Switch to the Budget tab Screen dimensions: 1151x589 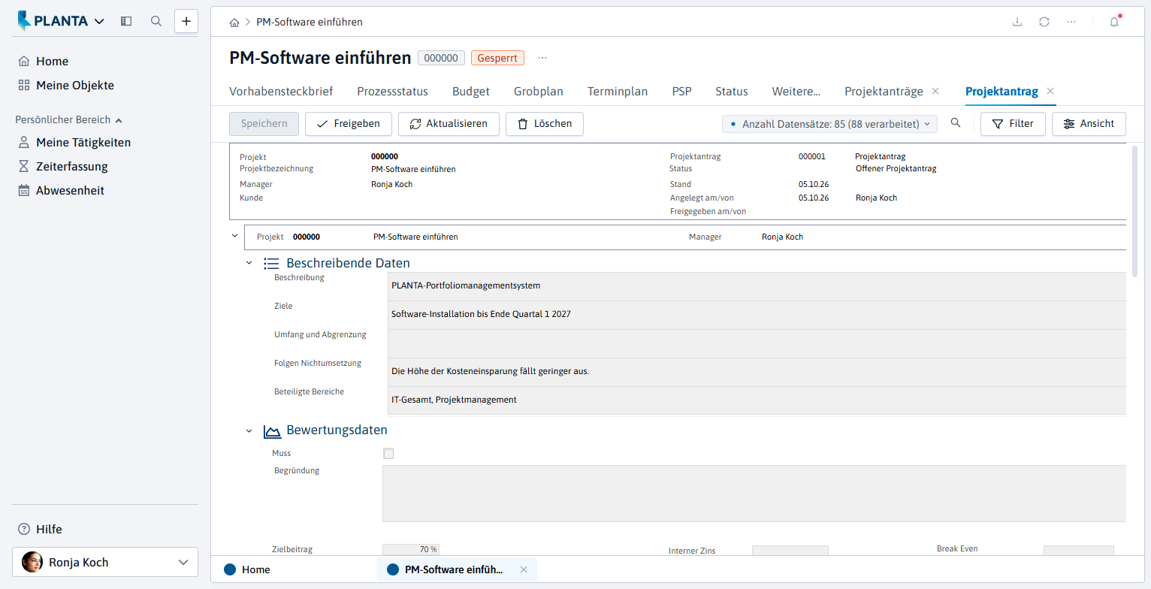(471, 91)
